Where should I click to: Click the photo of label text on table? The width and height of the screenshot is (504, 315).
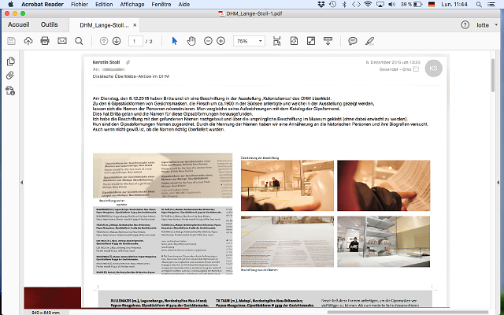coord(287,242)
